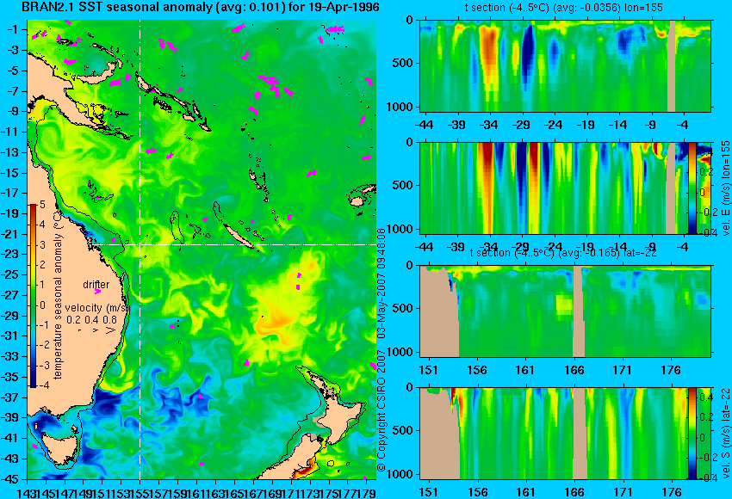Click the 0.8 m/s velocity arrow in legend
This screenshot has height=499, width=732.
click(111, 330)
